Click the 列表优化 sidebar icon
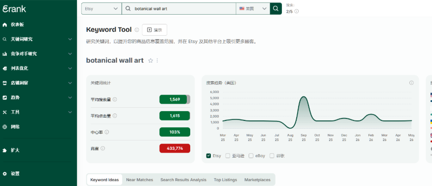The width and height of the screenshot is (432, 186). 4,69
